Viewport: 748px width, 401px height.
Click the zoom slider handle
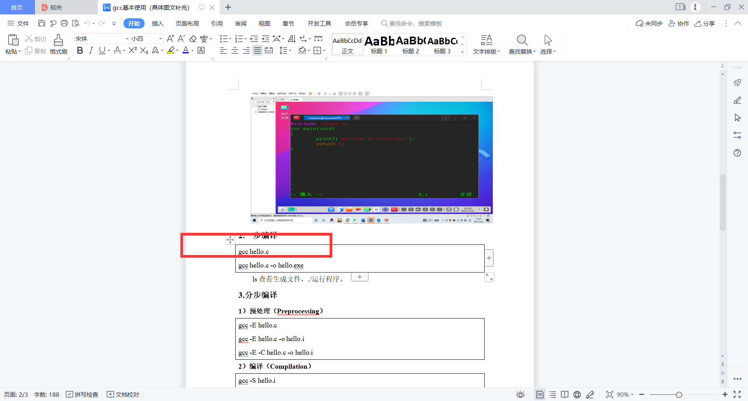click(x=679, y=395)
